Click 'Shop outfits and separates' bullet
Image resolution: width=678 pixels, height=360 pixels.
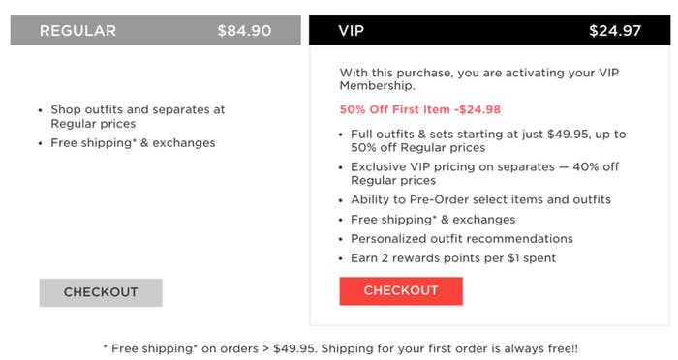138,117
